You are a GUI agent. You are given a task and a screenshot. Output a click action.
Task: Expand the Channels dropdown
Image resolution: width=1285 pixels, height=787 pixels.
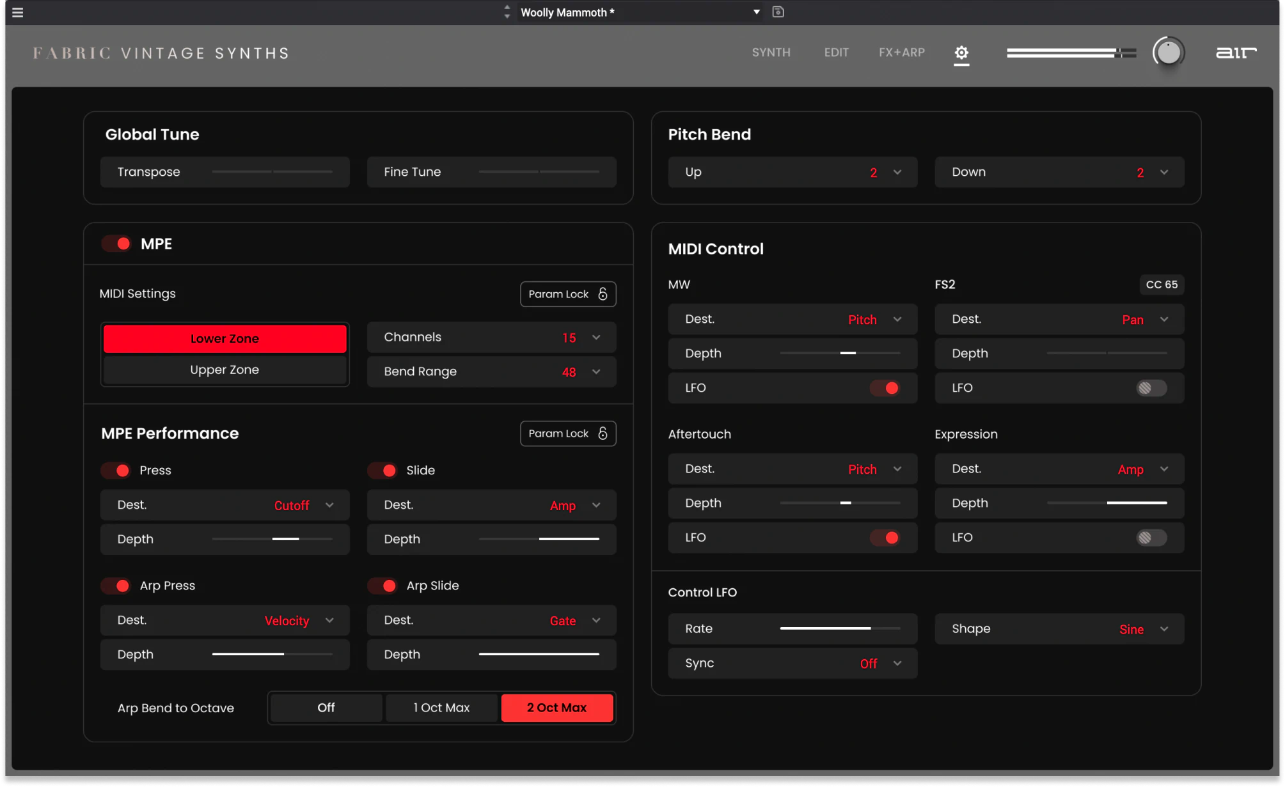tap(596, 338)
